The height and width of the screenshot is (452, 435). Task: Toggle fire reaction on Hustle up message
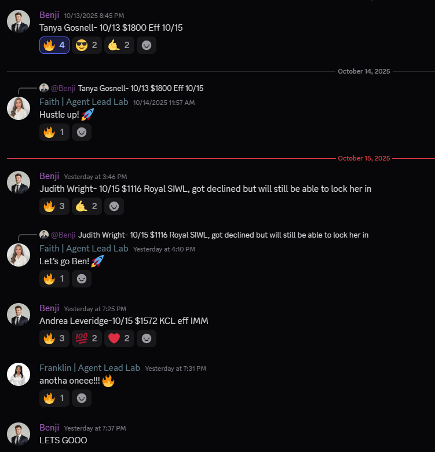click(54, 132)
